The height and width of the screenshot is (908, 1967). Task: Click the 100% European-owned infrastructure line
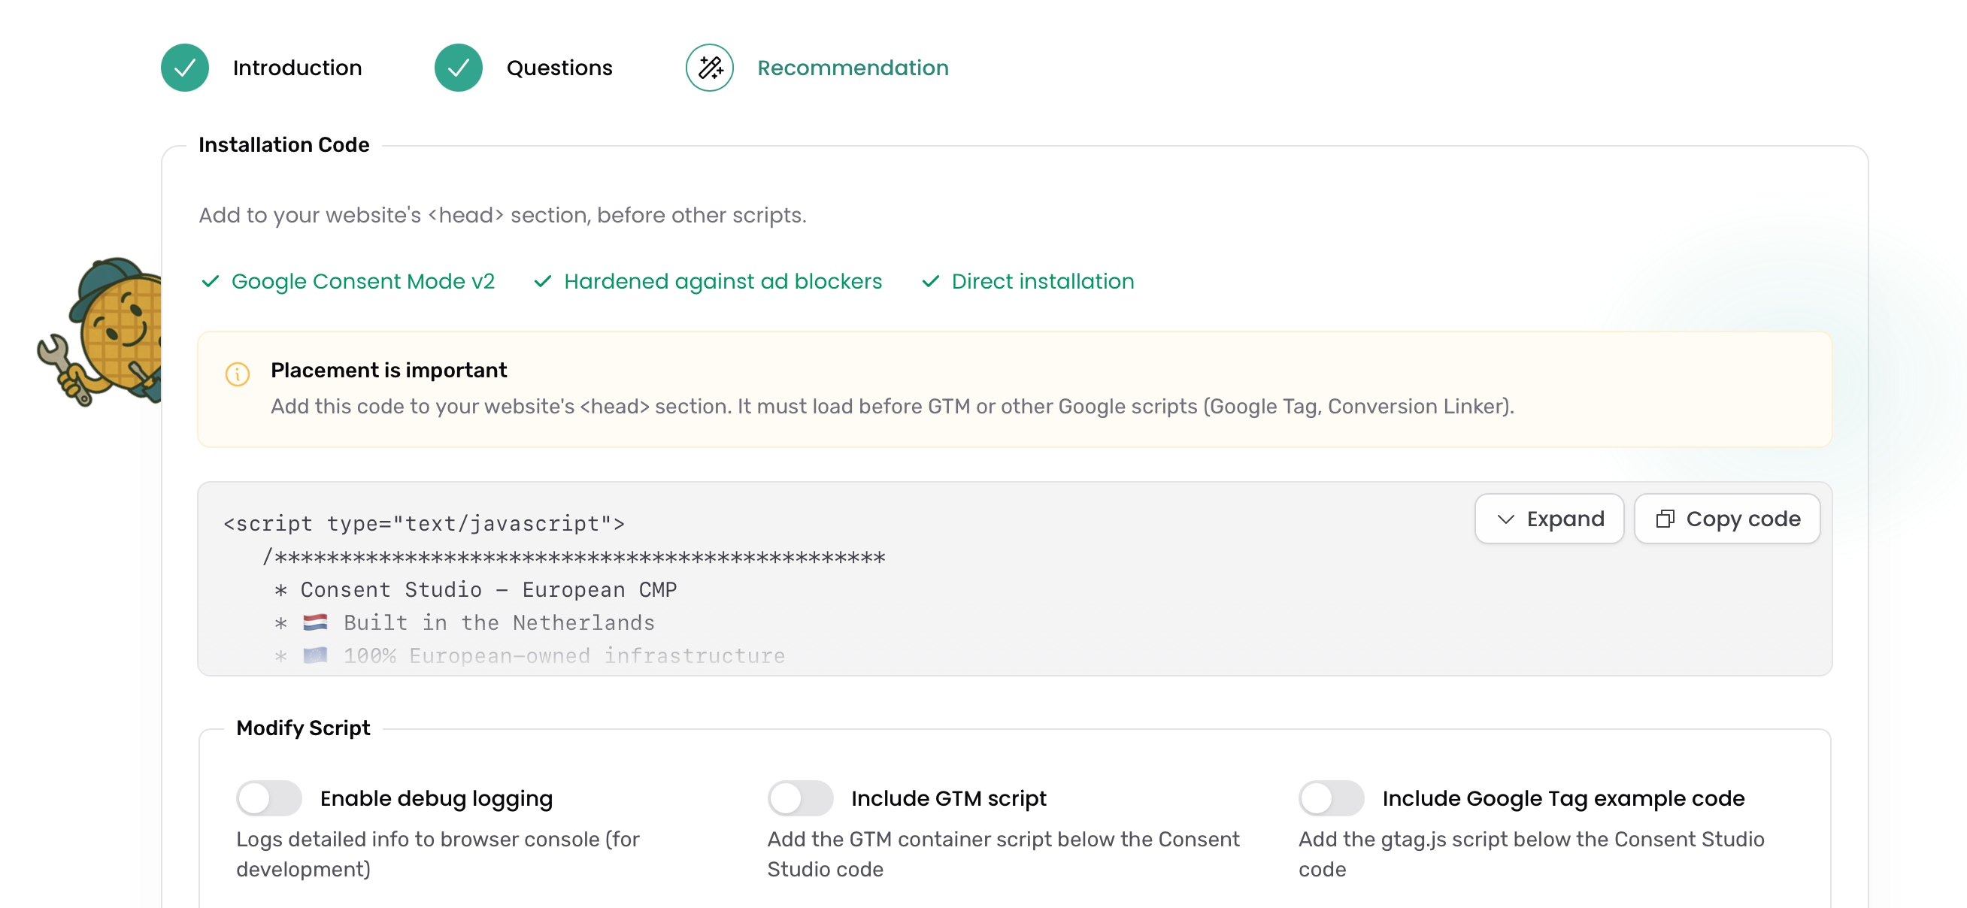pos(529,655)
